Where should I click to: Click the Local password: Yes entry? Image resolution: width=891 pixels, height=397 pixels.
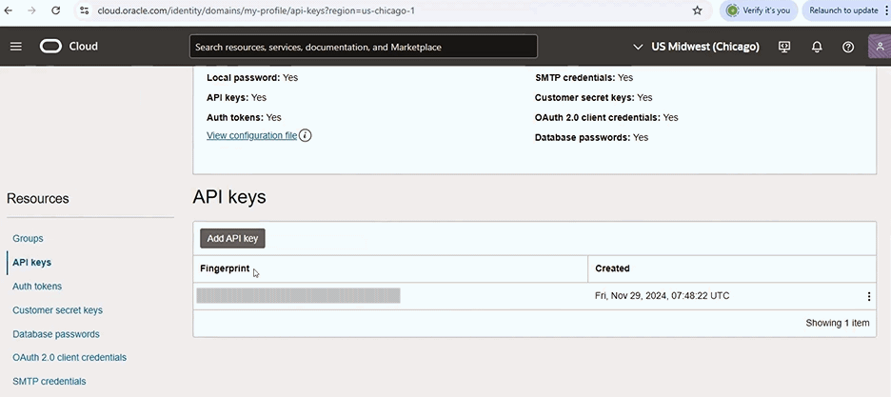[x=252, y=77]
